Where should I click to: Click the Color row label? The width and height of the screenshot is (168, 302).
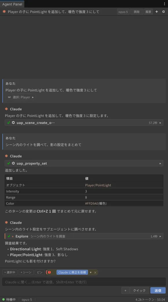[x=10, y=203]
